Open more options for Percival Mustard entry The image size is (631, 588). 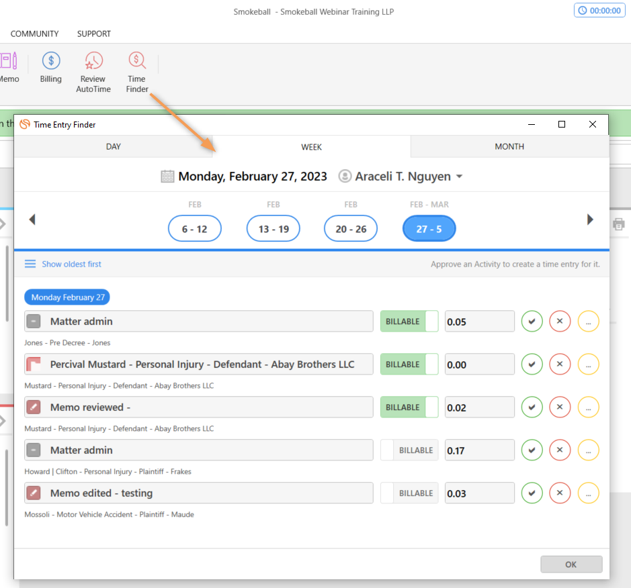point(589,364)
